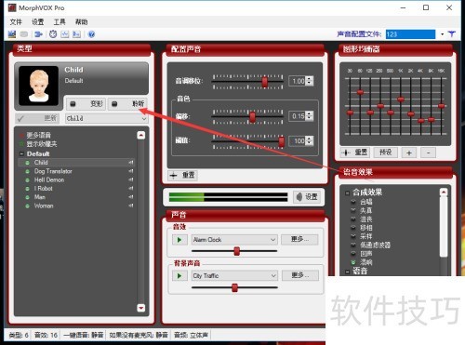
Task: Click the speaker icon on the Man row
Action: 131,197
